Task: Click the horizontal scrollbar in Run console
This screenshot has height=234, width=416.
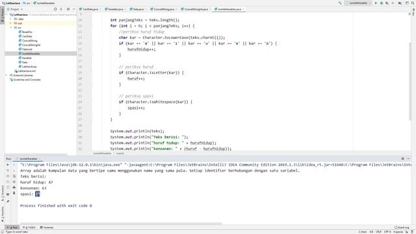Action: tap(121, 224)
